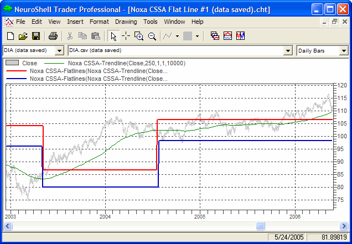352x244 pixels.
Task: Click the New chart icon
Action: (11, 36)
